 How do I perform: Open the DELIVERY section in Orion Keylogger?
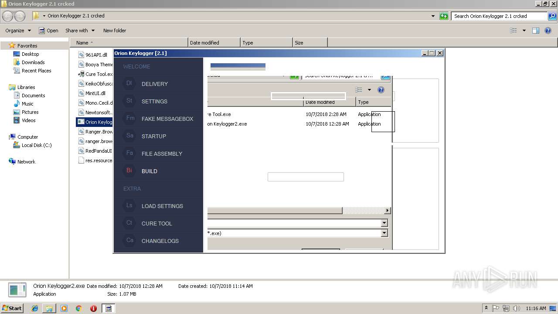coord(154,84)
